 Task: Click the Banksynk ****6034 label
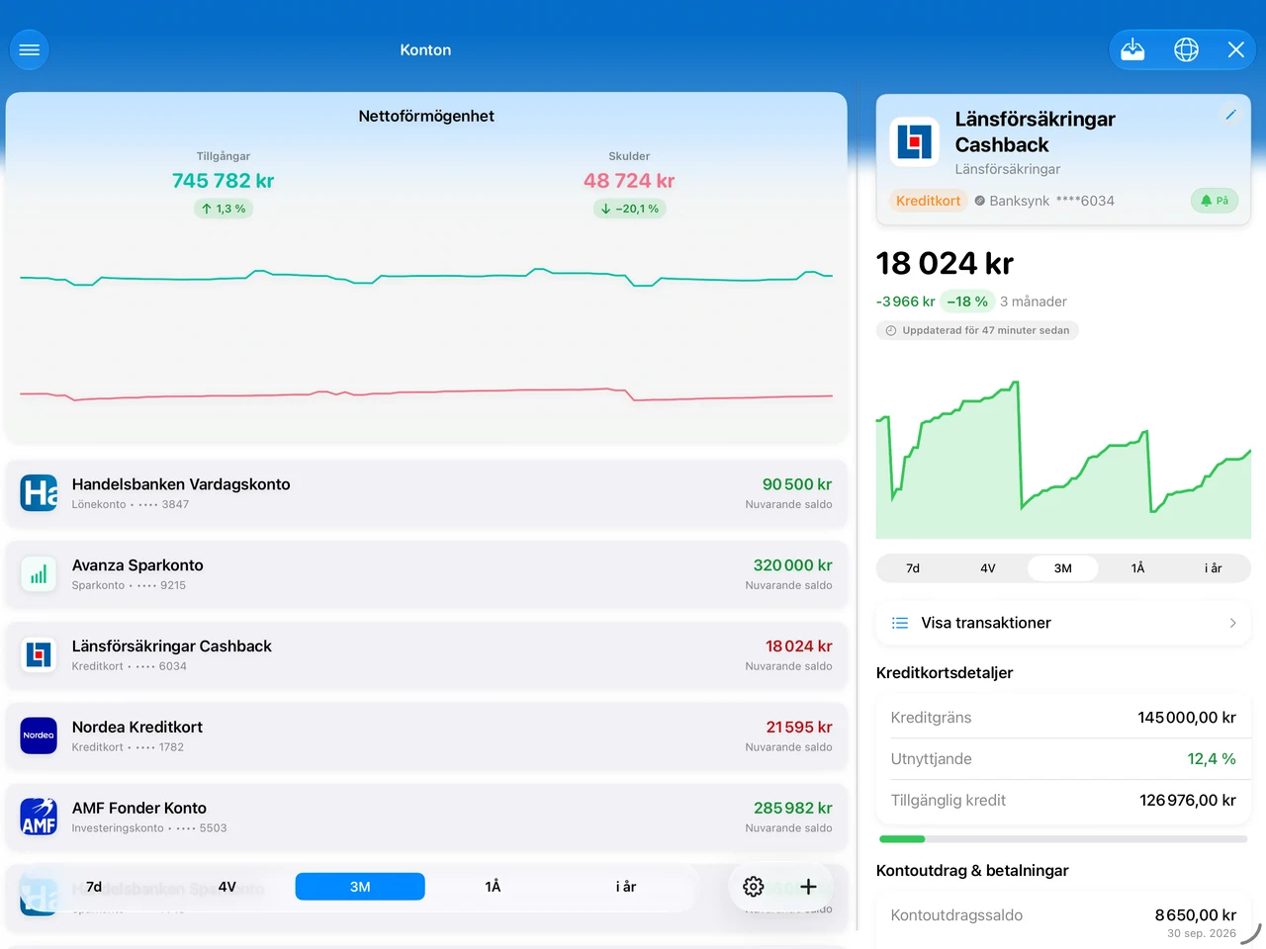click(x=1044, y=201)
